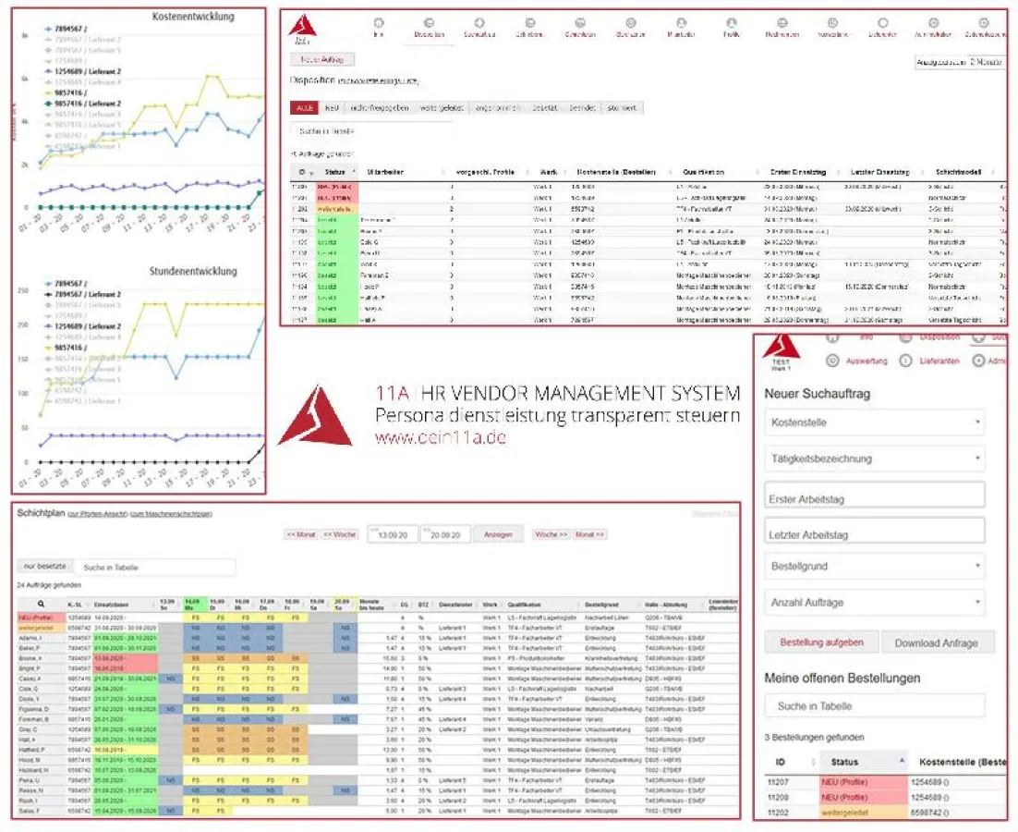This screenshot has width=1018, height=832.
Task: Switch to the weitergeleitet filter tab
Action: [442, 108]
